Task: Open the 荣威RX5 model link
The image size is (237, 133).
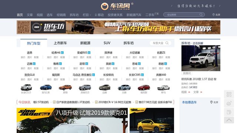Action: (x=82, y=52)
